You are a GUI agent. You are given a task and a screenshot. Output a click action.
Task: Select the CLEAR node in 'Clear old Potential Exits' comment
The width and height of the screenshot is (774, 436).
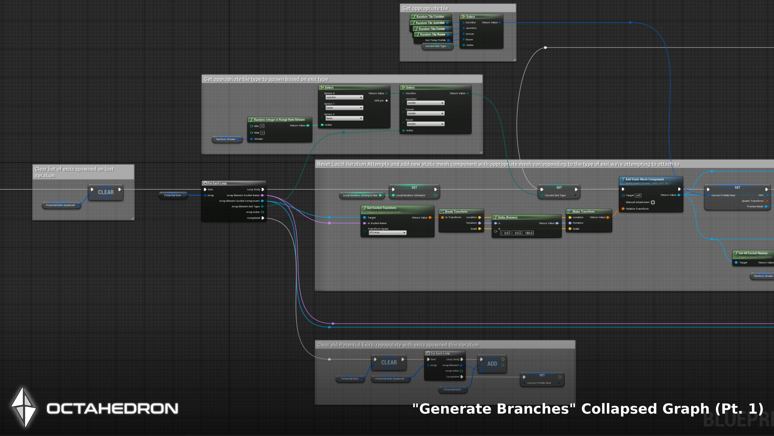tap(389, 362)
